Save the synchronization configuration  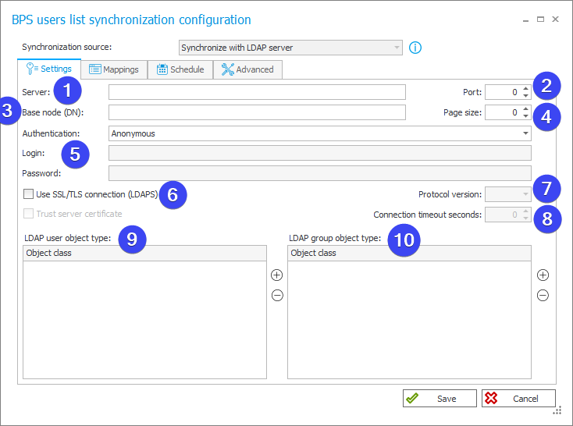click(440, 398)
